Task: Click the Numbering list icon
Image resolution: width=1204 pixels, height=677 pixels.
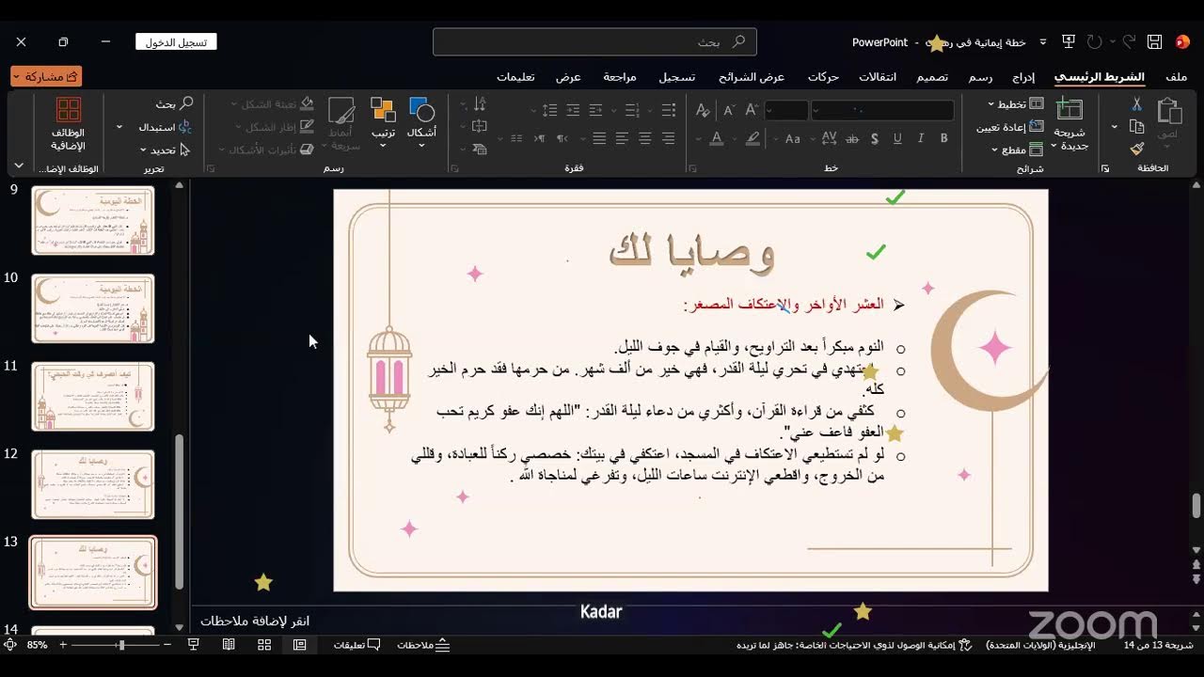Action: (x=632, y=110)
